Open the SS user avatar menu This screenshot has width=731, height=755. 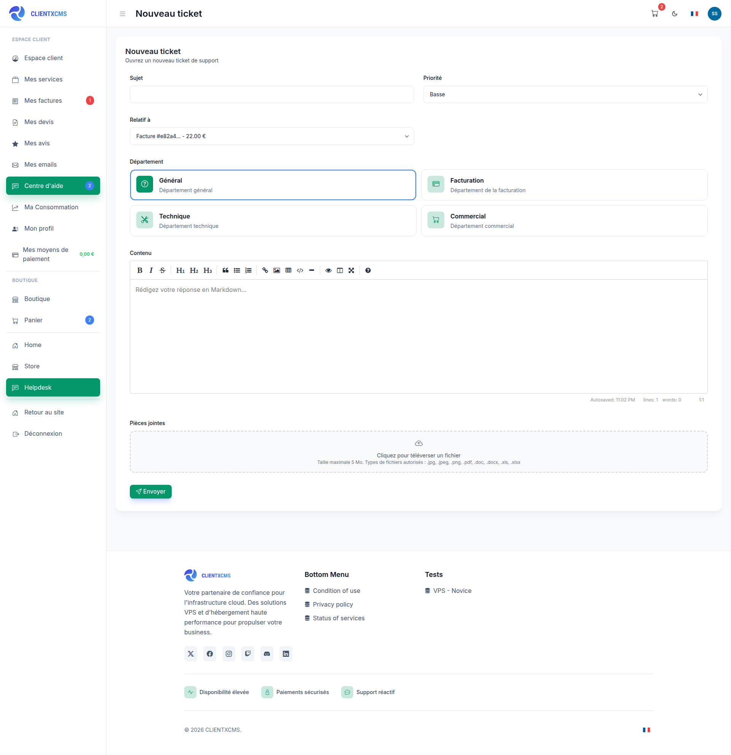714,13
